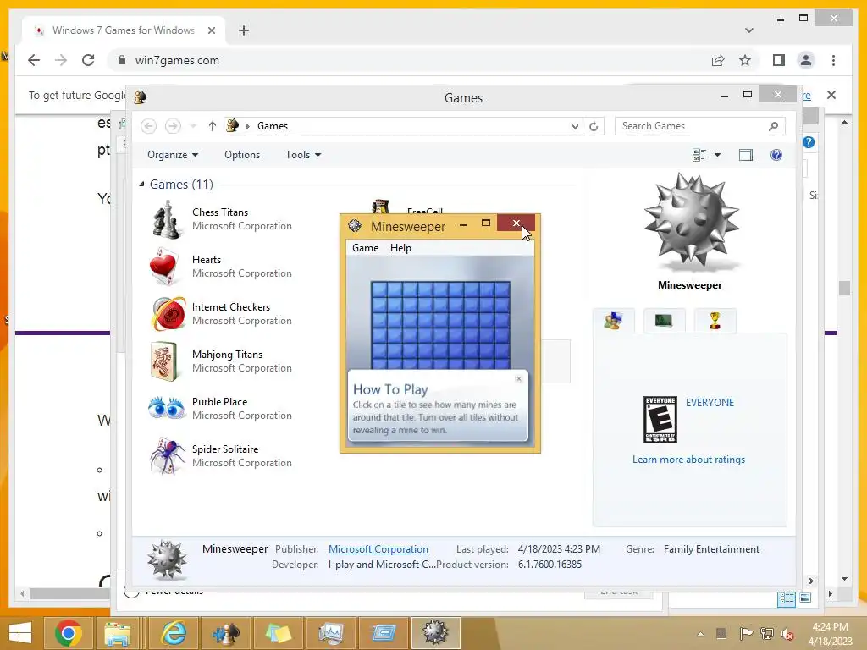Select the Hearts game icon

click(164, 267)
